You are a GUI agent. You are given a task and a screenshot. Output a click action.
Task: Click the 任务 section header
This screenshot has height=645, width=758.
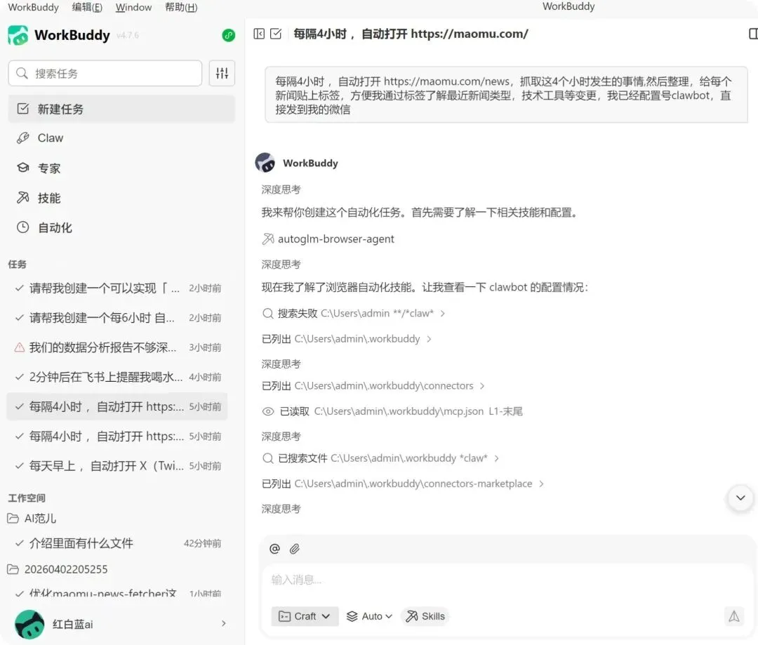tap(17, 264)
